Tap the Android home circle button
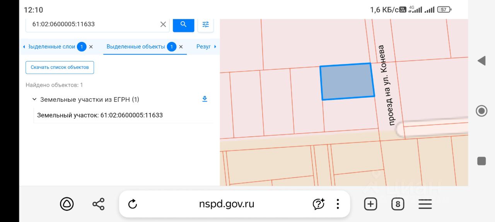495x222 pixels. pos(481,111)
